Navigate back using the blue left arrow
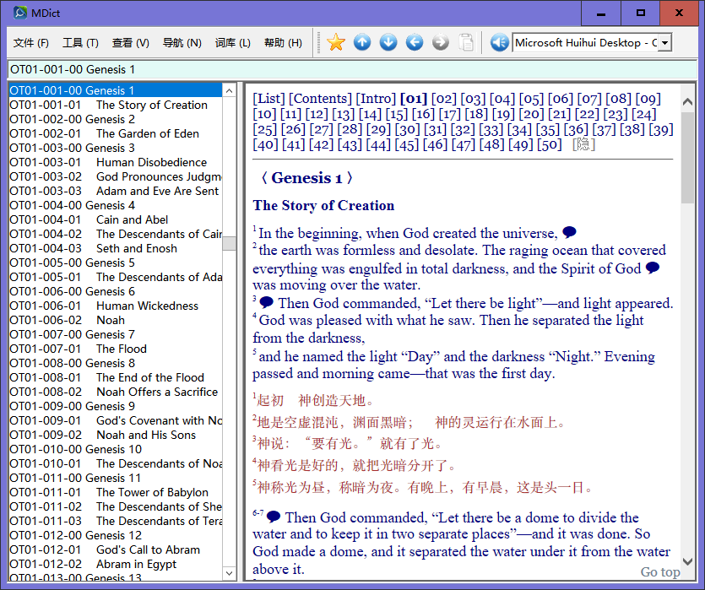Screen dimensions: 705x590 coord(414,43)
